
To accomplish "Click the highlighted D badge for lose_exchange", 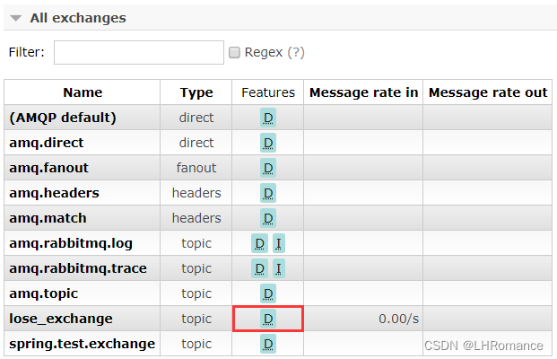I will [x=268, y=320].
